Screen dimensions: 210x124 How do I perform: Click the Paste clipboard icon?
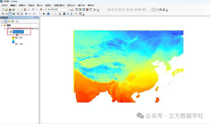tap(25, 10)
